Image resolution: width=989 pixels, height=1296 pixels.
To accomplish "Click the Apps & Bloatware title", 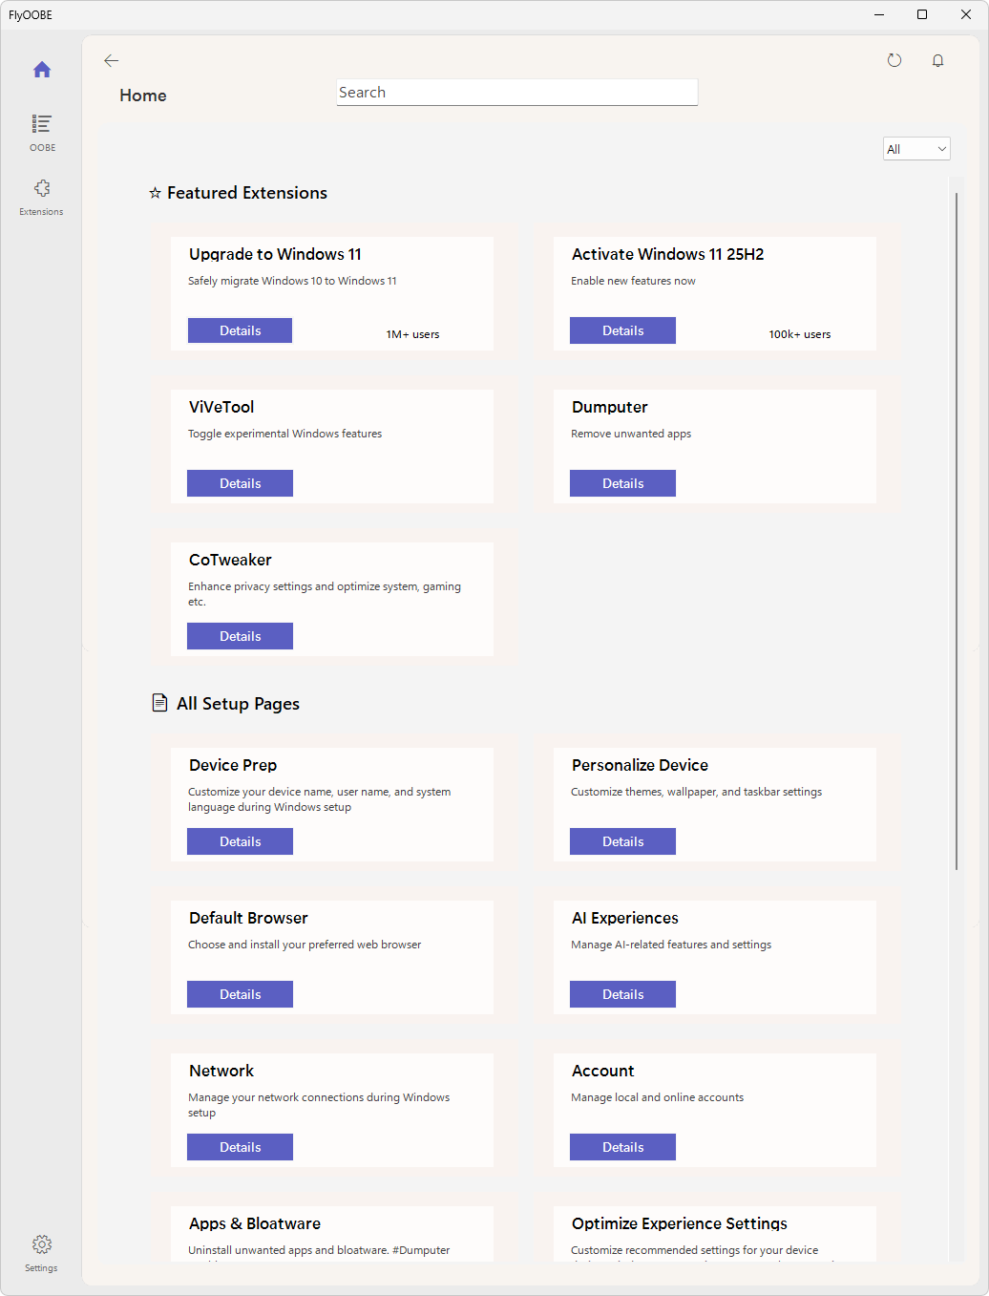I will click(x=255, y=1223).
